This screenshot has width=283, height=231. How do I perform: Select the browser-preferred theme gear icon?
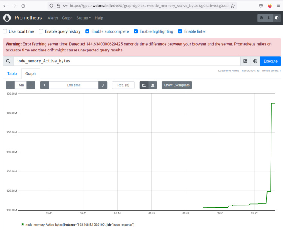tap(262, 18)
